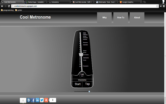Select Allegretto on the tempo scale
The image size is (166, 104).
(x=85, y=45)
